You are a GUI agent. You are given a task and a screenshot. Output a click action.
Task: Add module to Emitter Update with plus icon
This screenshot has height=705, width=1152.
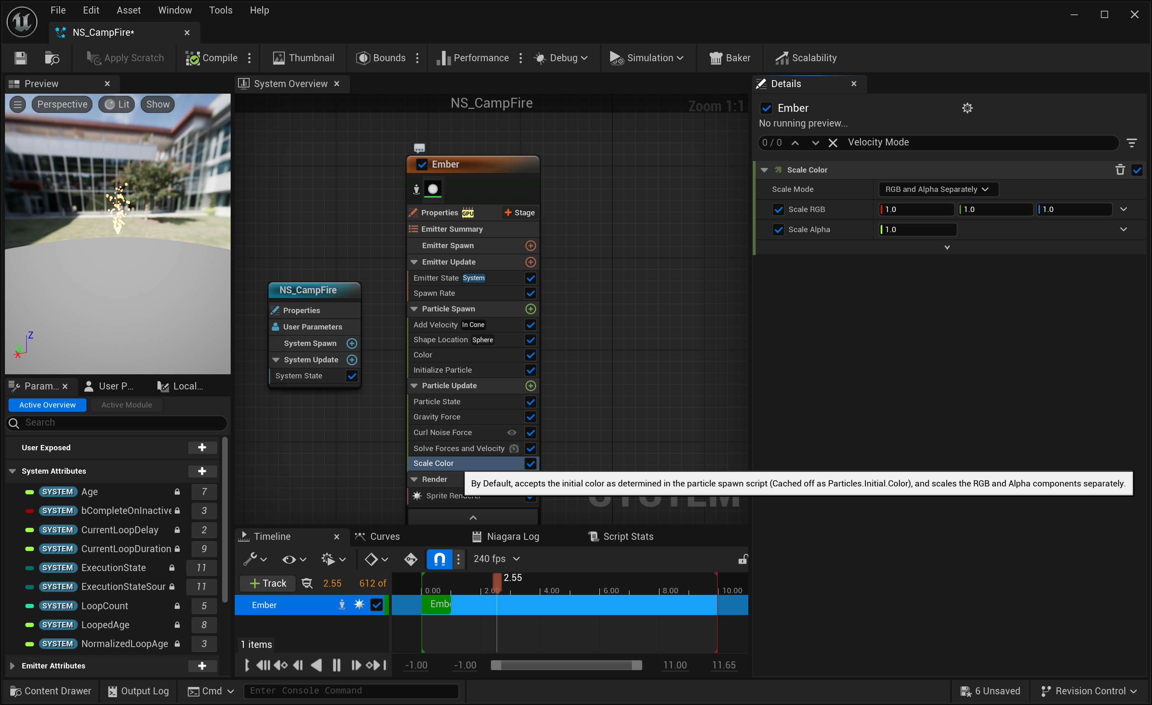(530, 262)
